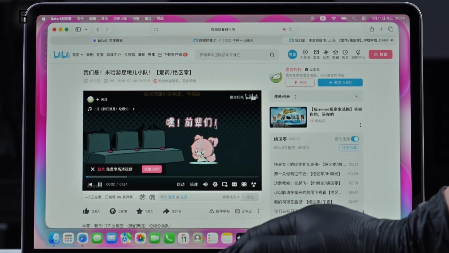Open 弹幕列表 three-dot menu
Screen dimensions: 449x253
[295, 97]
